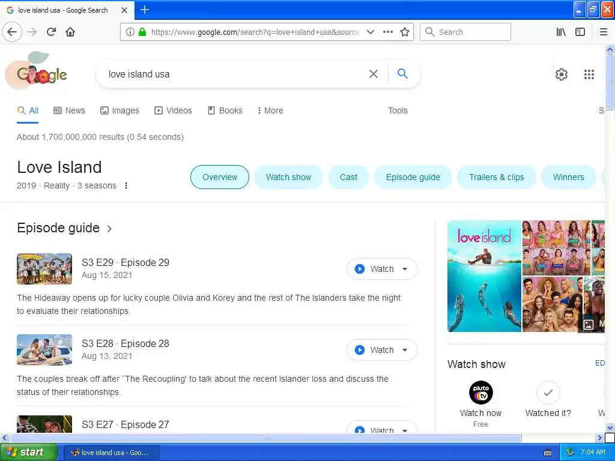
Task: Select the Overview chip
Action: [x=220, y=177]
